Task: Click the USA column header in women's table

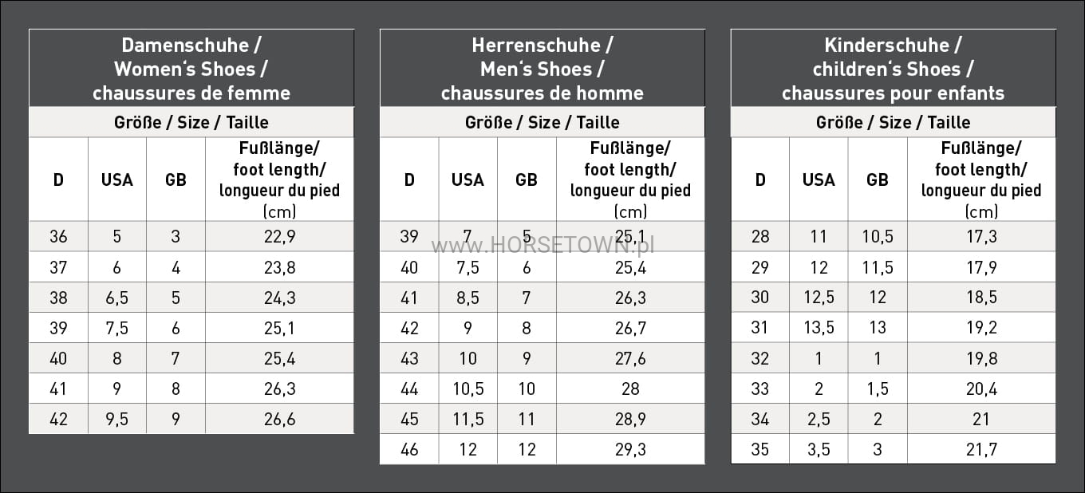Action: click(117, 179)
